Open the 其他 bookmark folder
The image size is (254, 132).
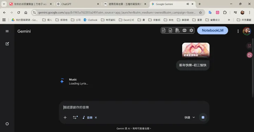tap(169, 20)
